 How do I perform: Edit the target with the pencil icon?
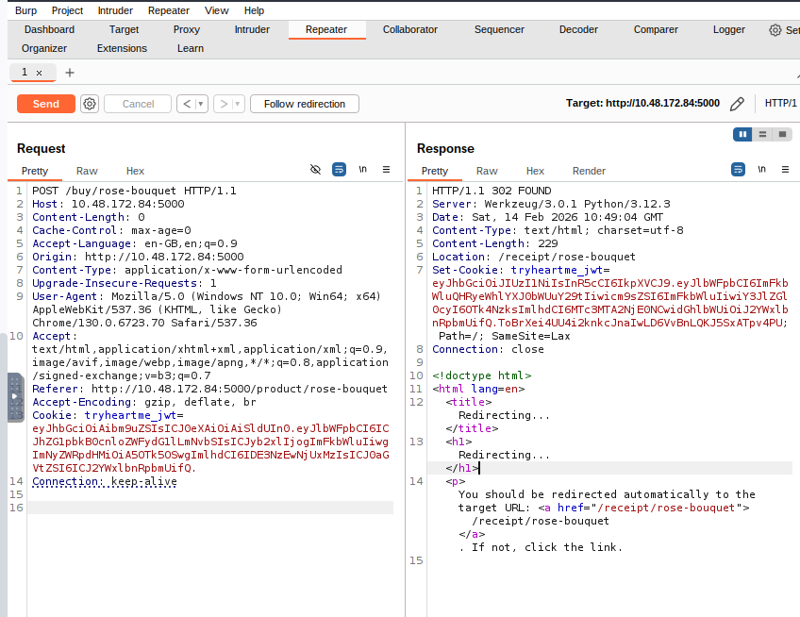[738, 104]
